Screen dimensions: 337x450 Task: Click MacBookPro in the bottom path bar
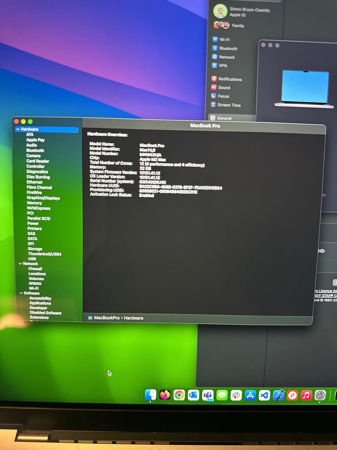coord(106,318)
